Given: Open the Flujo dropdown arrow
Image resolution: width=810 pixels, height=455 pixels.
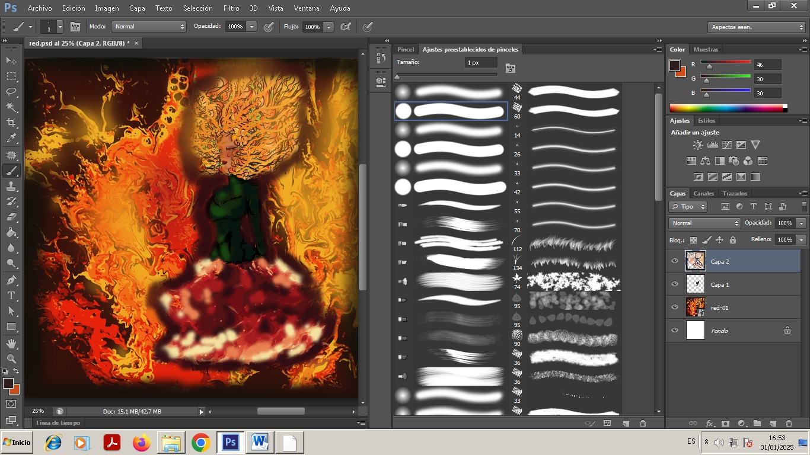Looking at the screenshot, I should pyautogui.click(x=329, y=27).
